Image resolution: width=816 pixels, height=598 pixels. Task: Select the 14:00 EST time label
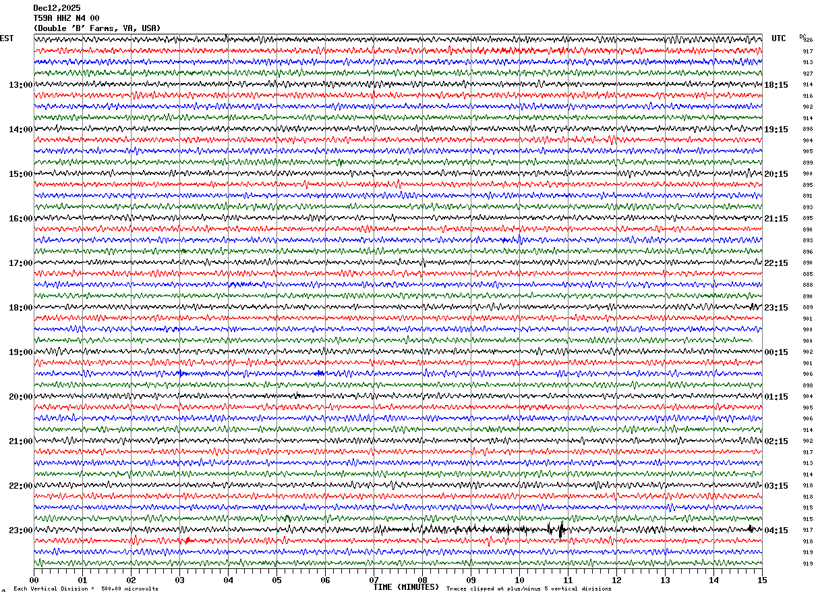pyautogui.click(x=20, y=130)
